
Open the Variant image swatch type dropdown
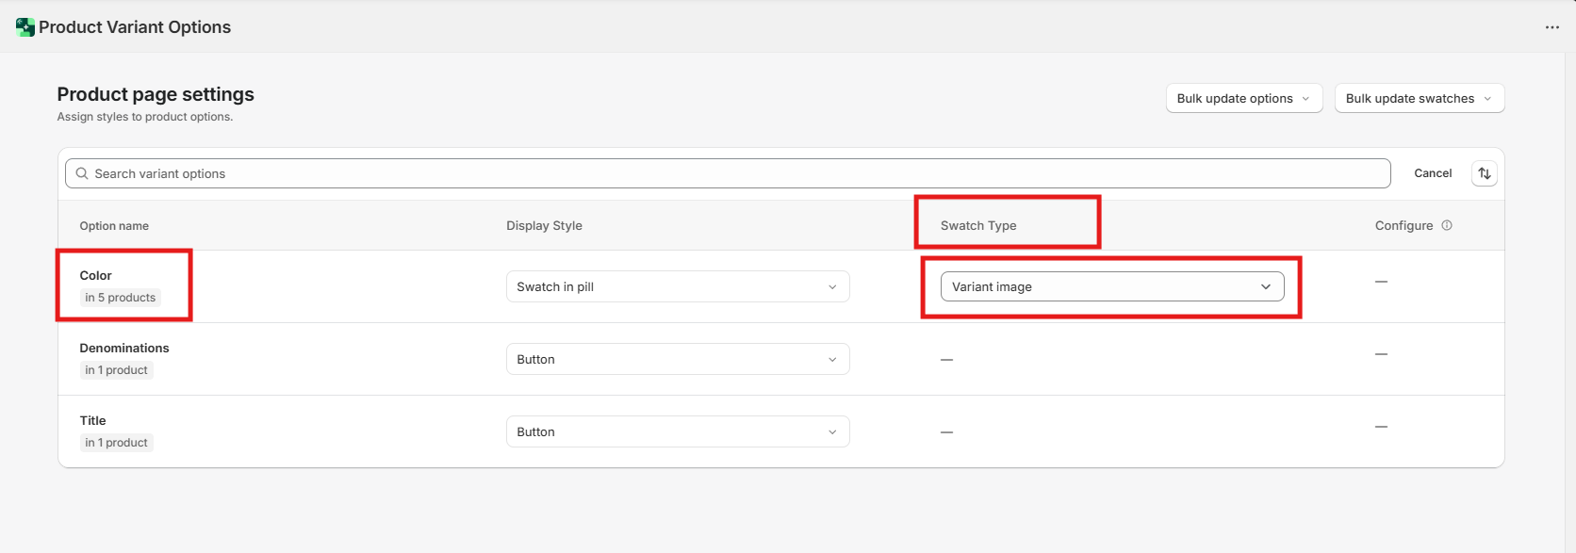[1111, 286]
